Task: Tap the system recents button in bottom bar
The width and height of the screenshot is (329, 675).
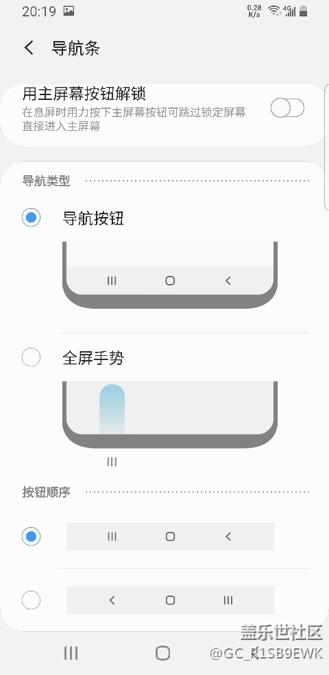Action: (x=71, y=652)
